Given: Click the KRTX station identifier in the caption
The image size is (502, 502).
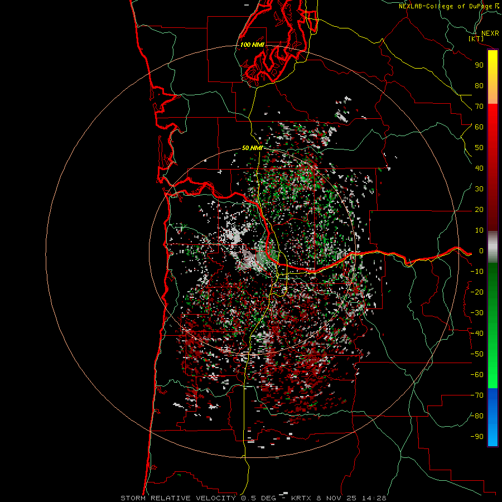Looking at the screenshot, I should [301, 498].
